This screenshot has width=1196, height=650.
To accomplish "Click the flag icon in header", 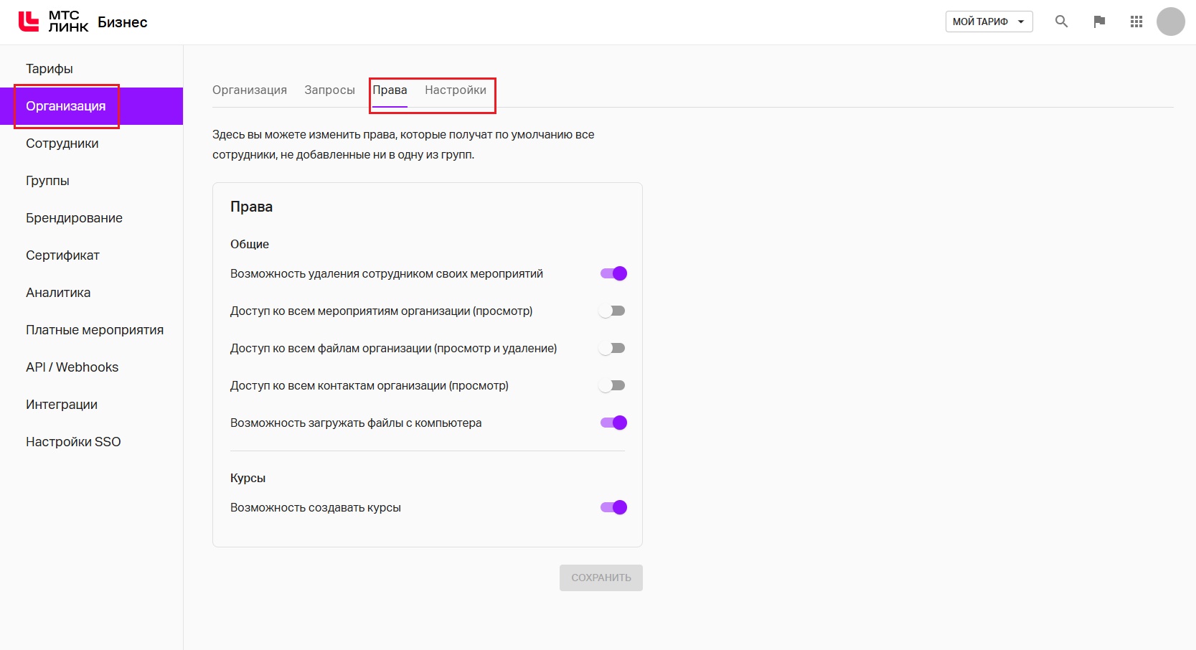I will [x=1098, y=22].
